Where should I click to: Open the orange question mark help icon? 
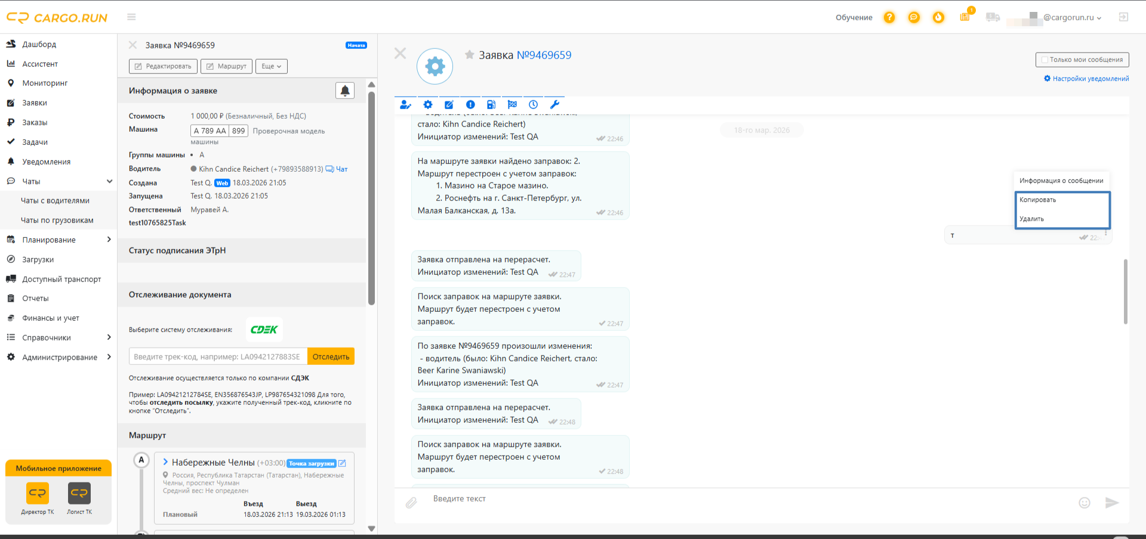point(889,17)
